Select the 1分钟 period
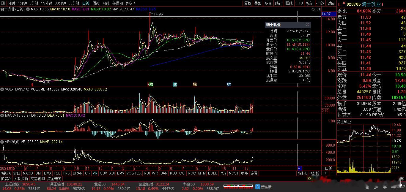Image resolution: width=406 pixels, height=192 pixels. 22,3
